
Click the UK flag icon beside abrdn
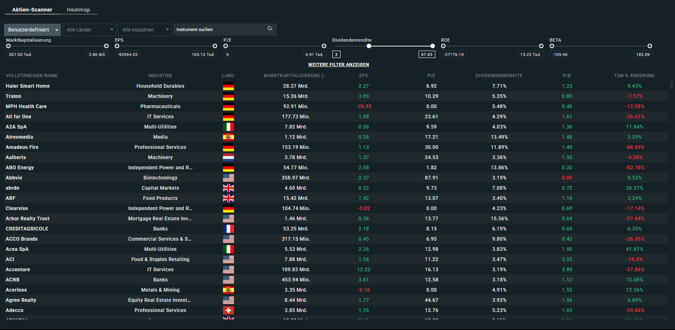[x=228, y=188]
